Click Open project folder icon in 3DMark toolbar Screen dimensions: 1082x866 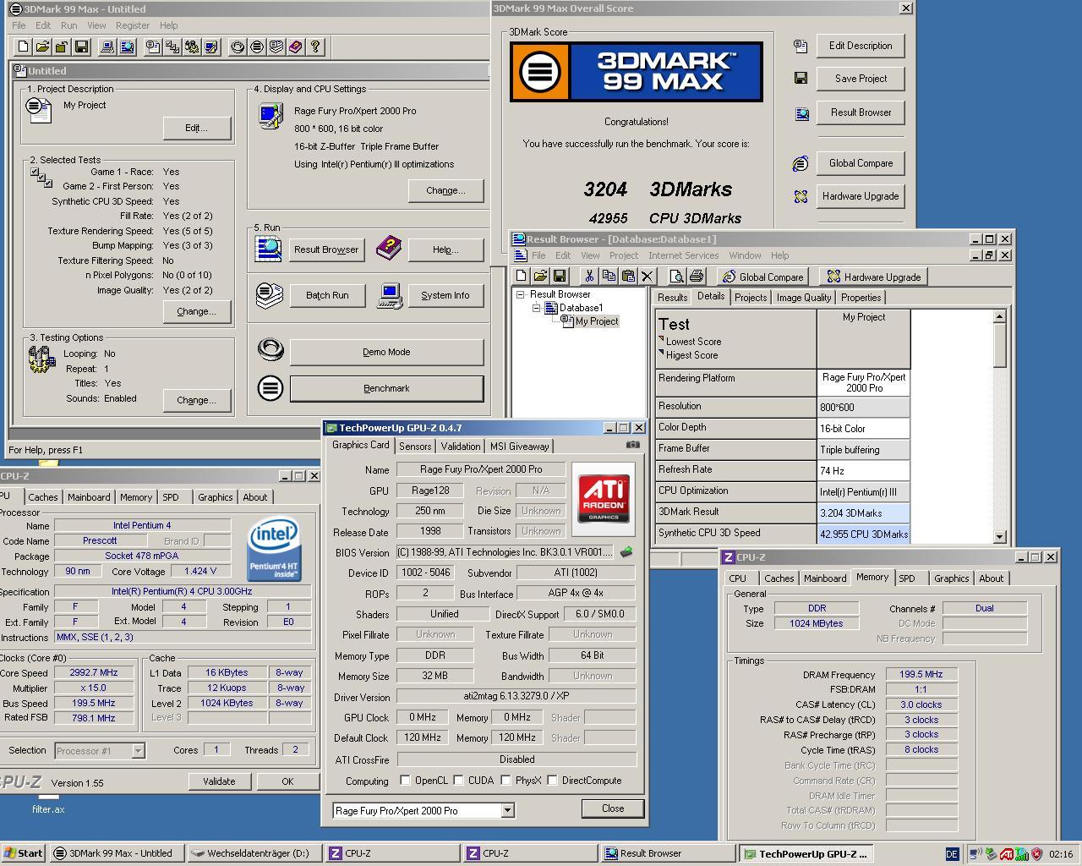[x=42, y=47]
